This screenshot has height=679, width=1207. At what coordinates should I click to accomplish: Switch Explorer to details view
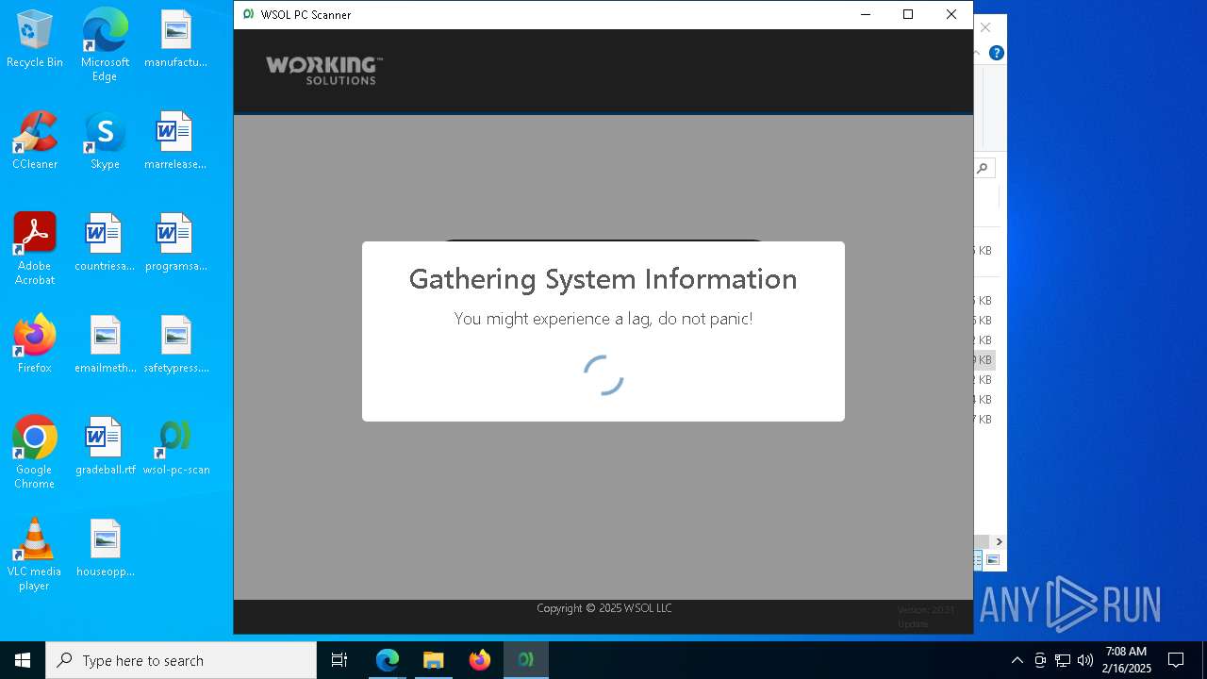[x=978, y=560]
